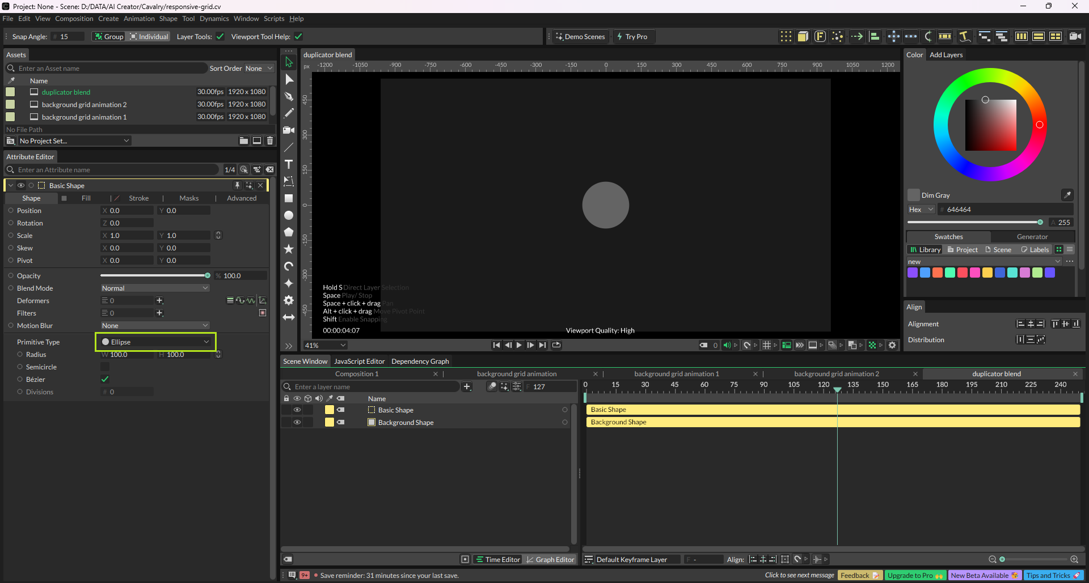Disable the Layer Tools checkmark
1089x583 pixels.
coord(220,37)
